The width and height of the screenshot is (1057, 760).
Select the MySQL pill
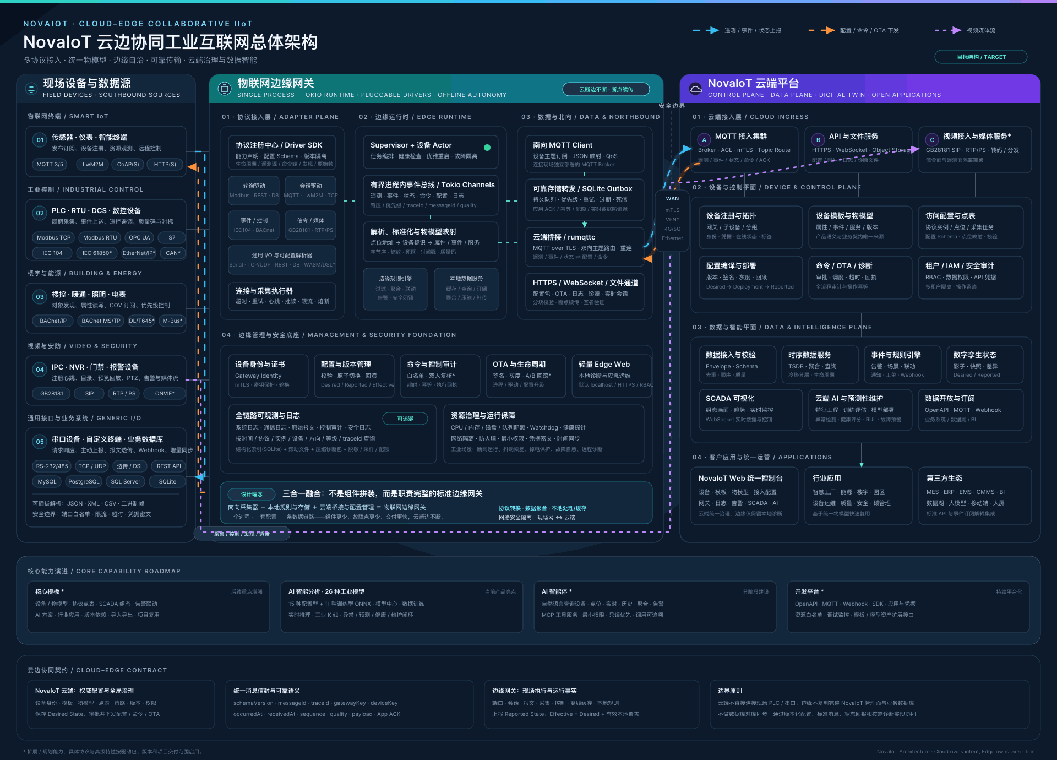(x=47, y=482)
